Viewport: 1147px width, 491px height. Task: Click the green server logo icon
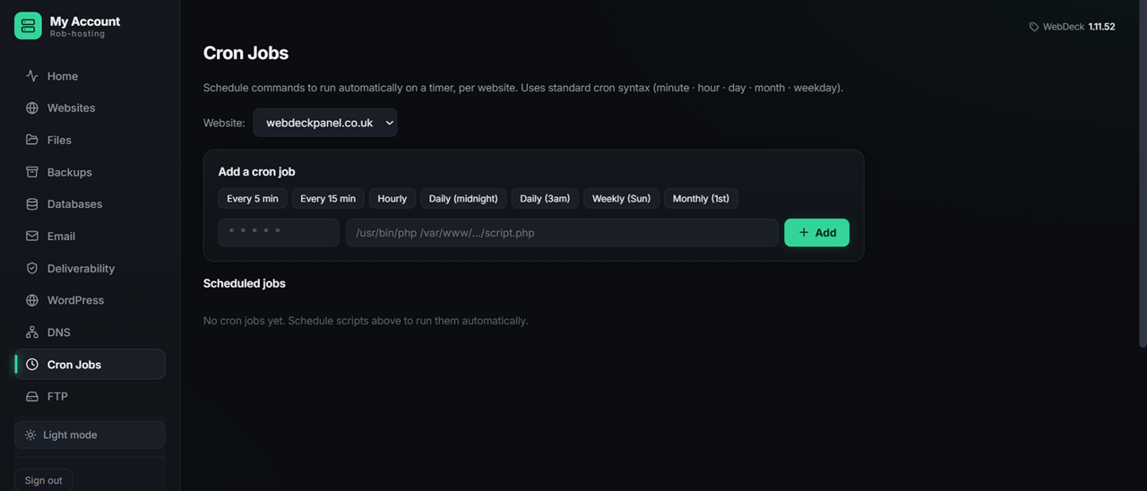click(28, 26)
